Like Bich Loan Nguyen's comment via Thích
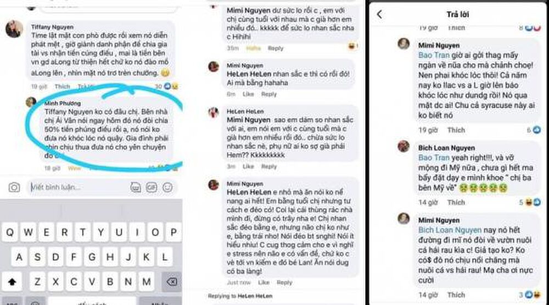Viewport: 549px width, 305px height. coord(456,202)
